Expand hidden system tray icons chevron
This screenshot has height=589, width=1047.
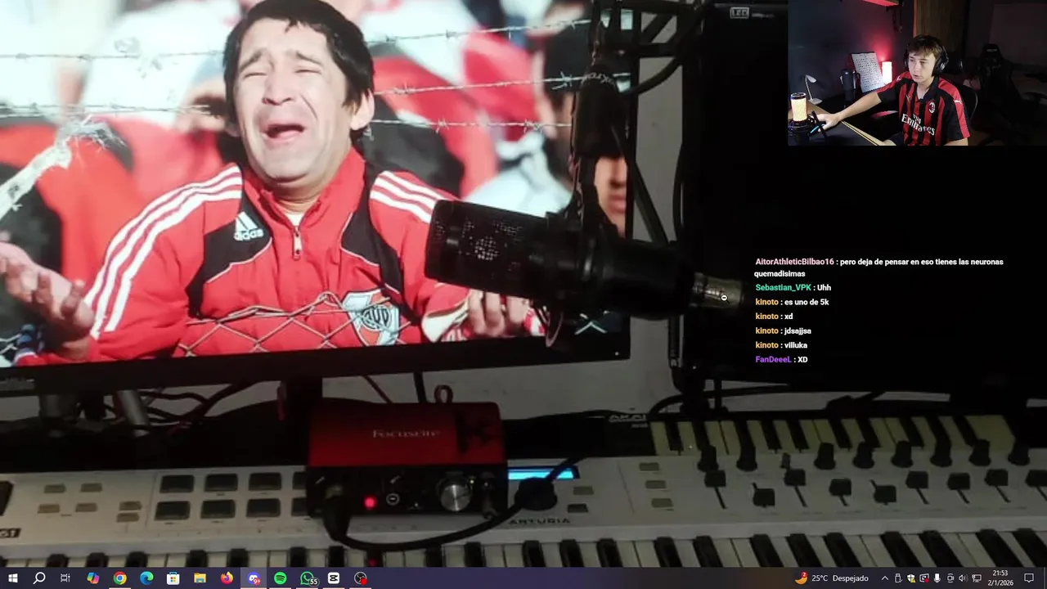(x=885, y=578)
